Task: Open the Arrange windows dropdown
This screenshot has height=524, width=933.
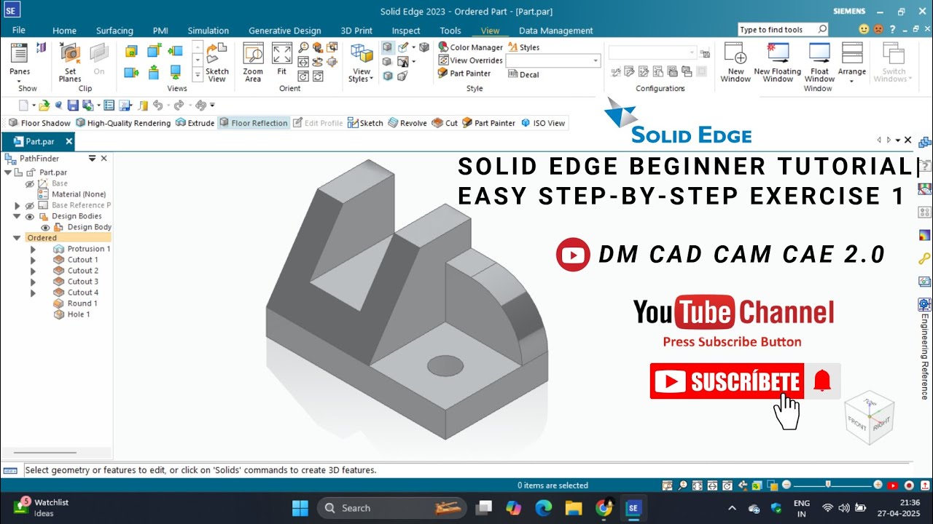Action: 851,63
